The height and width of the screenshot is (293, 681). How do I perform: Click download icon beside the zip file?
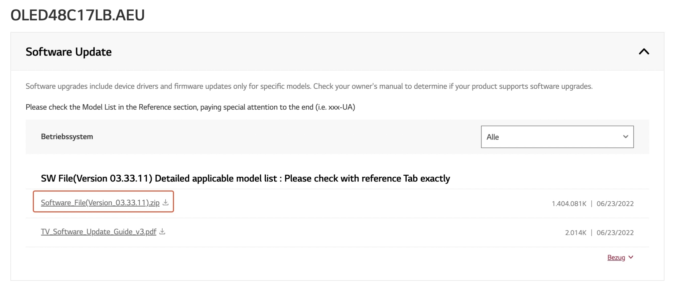click(166, 202)
